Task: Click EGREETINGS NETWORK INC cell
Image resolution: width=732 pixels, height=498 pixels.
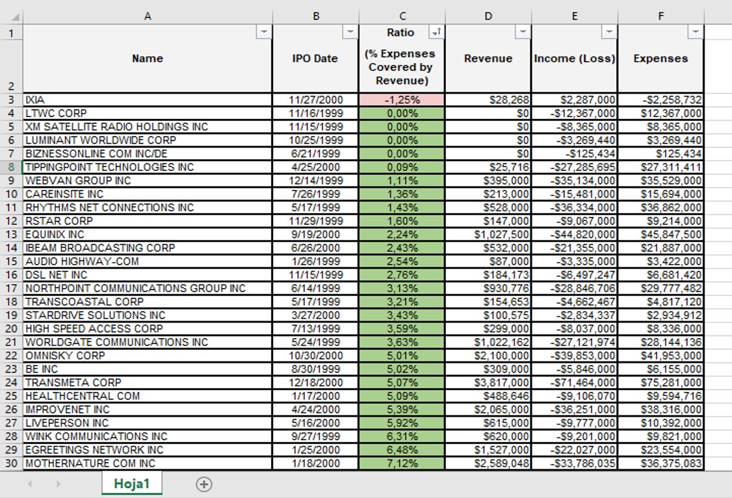Action: [148, 450]
